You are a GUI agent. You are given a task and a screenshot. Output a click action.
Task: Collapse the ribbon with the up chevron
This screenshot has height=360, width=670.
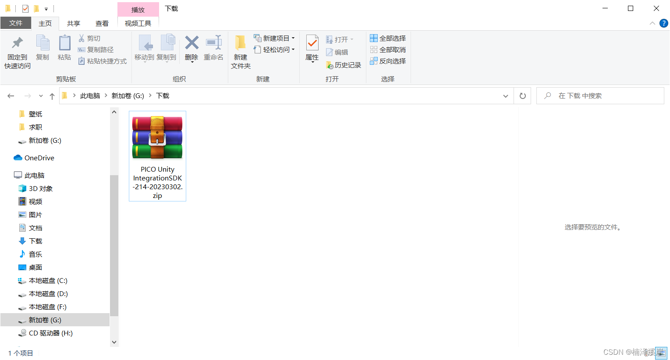click(x=652, y=23)
